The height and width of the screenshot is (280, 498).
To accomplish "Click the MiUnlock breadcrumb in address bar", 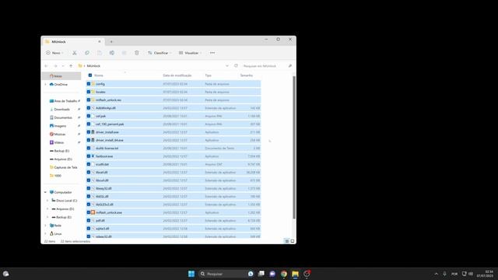I will coord(93,65).
